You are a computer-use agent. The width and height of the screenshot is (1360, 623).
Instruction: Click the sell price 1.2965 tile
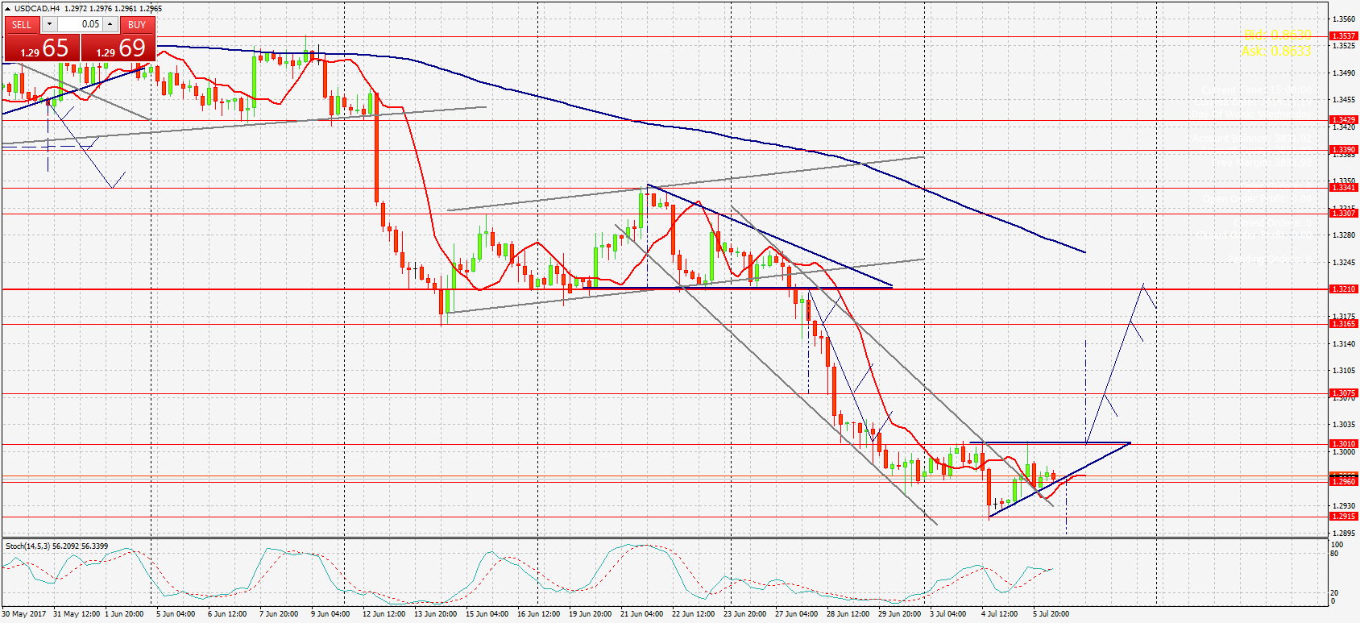pos(42,48)
